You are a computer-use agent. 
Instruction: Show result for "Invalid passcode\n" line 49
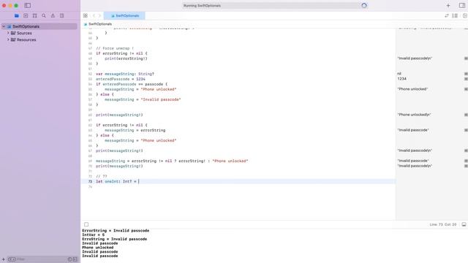pos(466,58)
